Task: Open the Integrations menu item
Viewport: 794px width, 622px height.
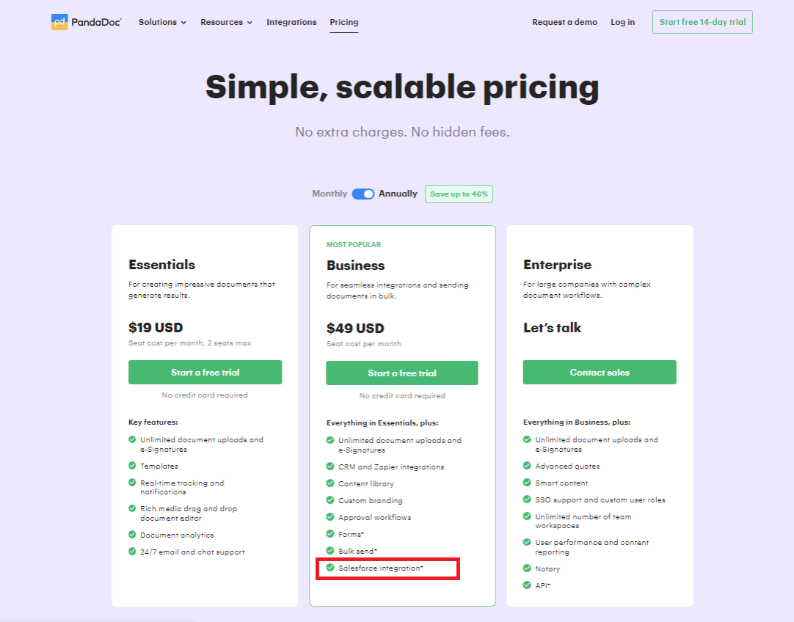Action: [x=291, y=22]
